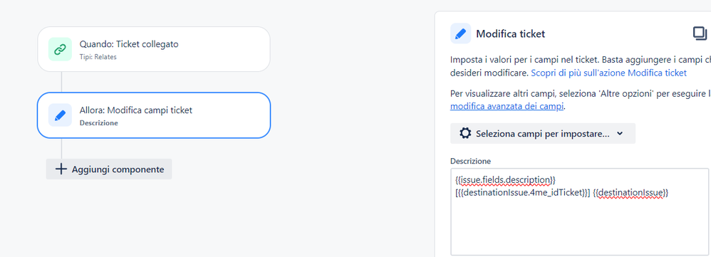Open 'Seleziona campi per impostare...' field selector
Image resolution: width=711 pixels, height=257 pixels.
pos(543,133)
